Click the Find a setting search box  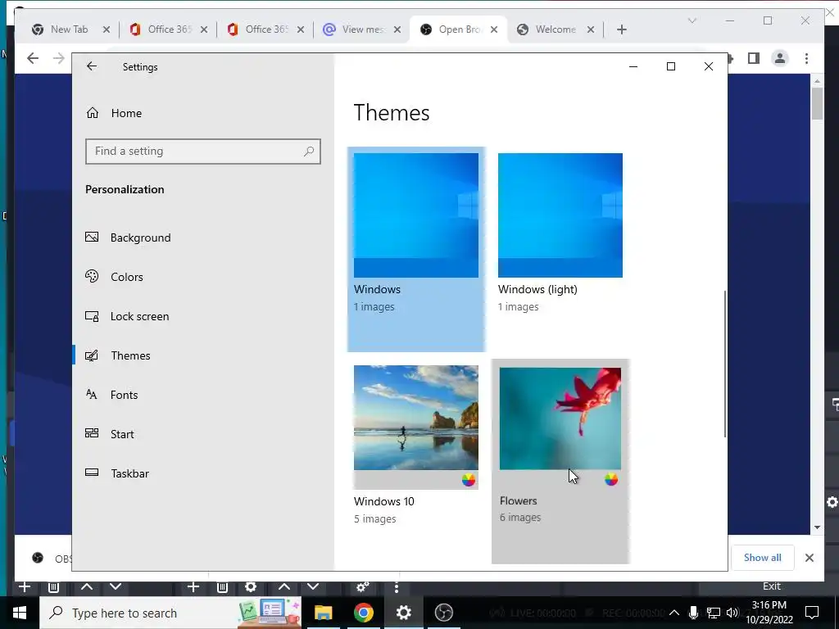tap(203, 152)
